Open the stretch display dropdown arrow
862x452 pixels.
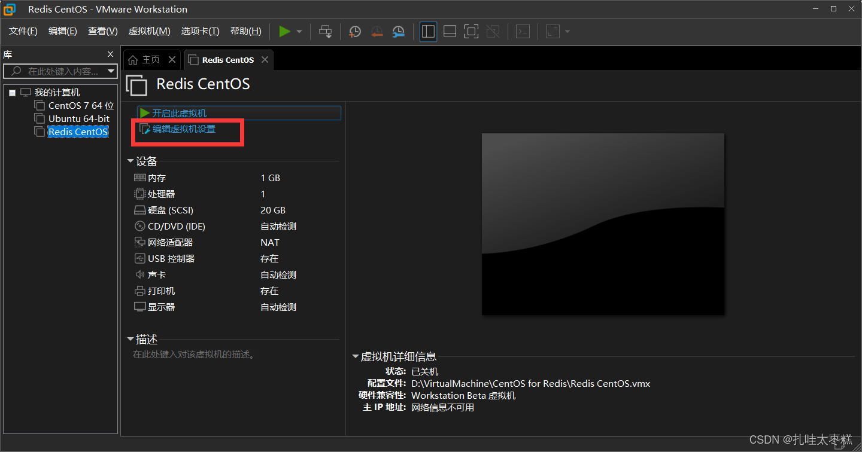(567, 32)
